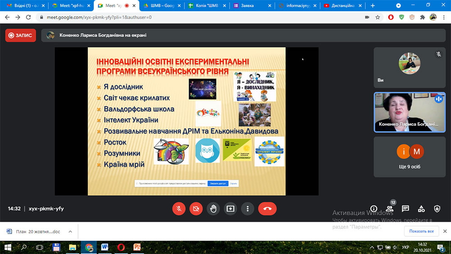
Task: Reload the Meet page
Action: [x=28, y=17]
